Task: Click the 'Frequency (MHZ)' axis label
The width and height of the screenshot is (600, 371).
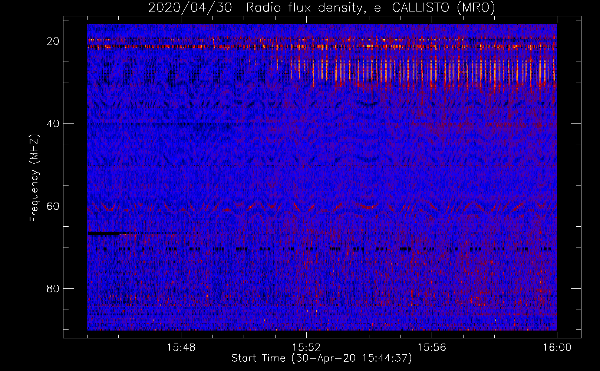Action: tap(34, 178)
